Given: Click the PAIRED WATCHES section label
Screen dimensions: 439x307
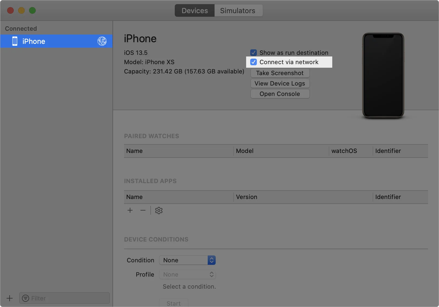Looking at the screenshot, I should (x=151, y=136).
